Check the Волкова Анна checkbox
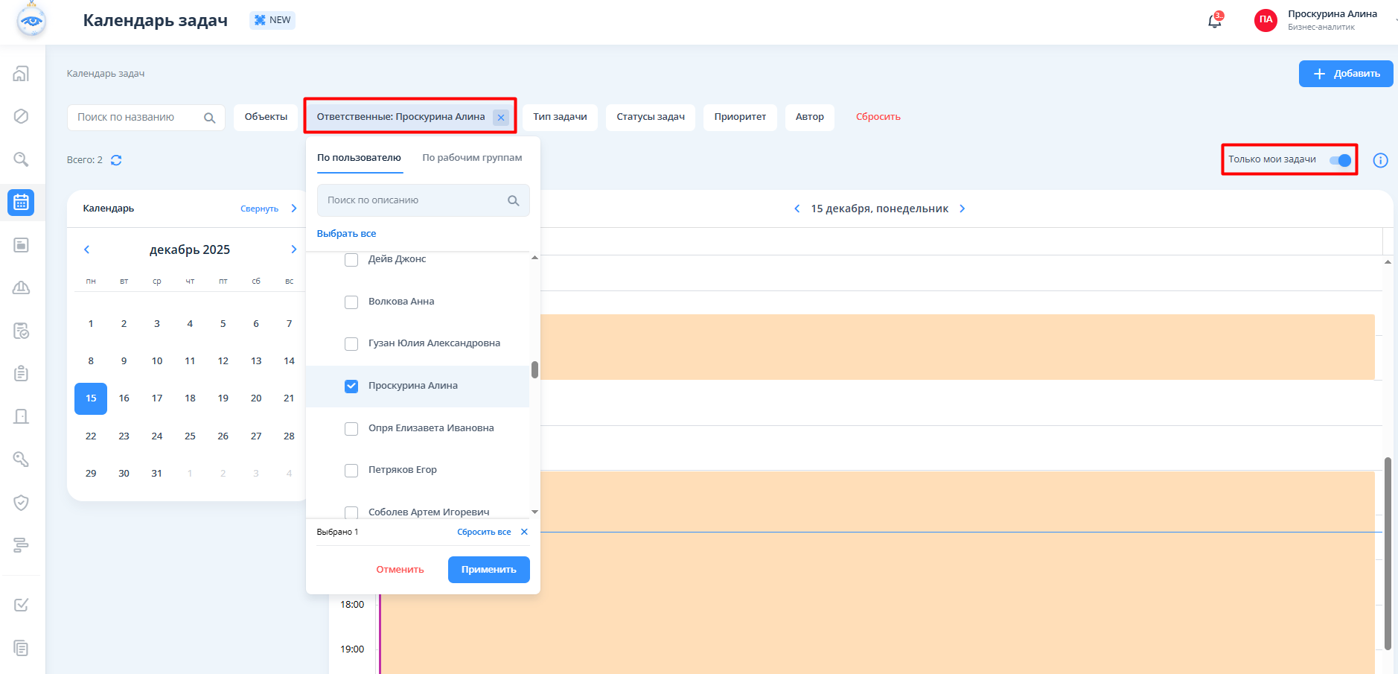The width and height of the screenshot is (1398, 674). click(351, 302)
